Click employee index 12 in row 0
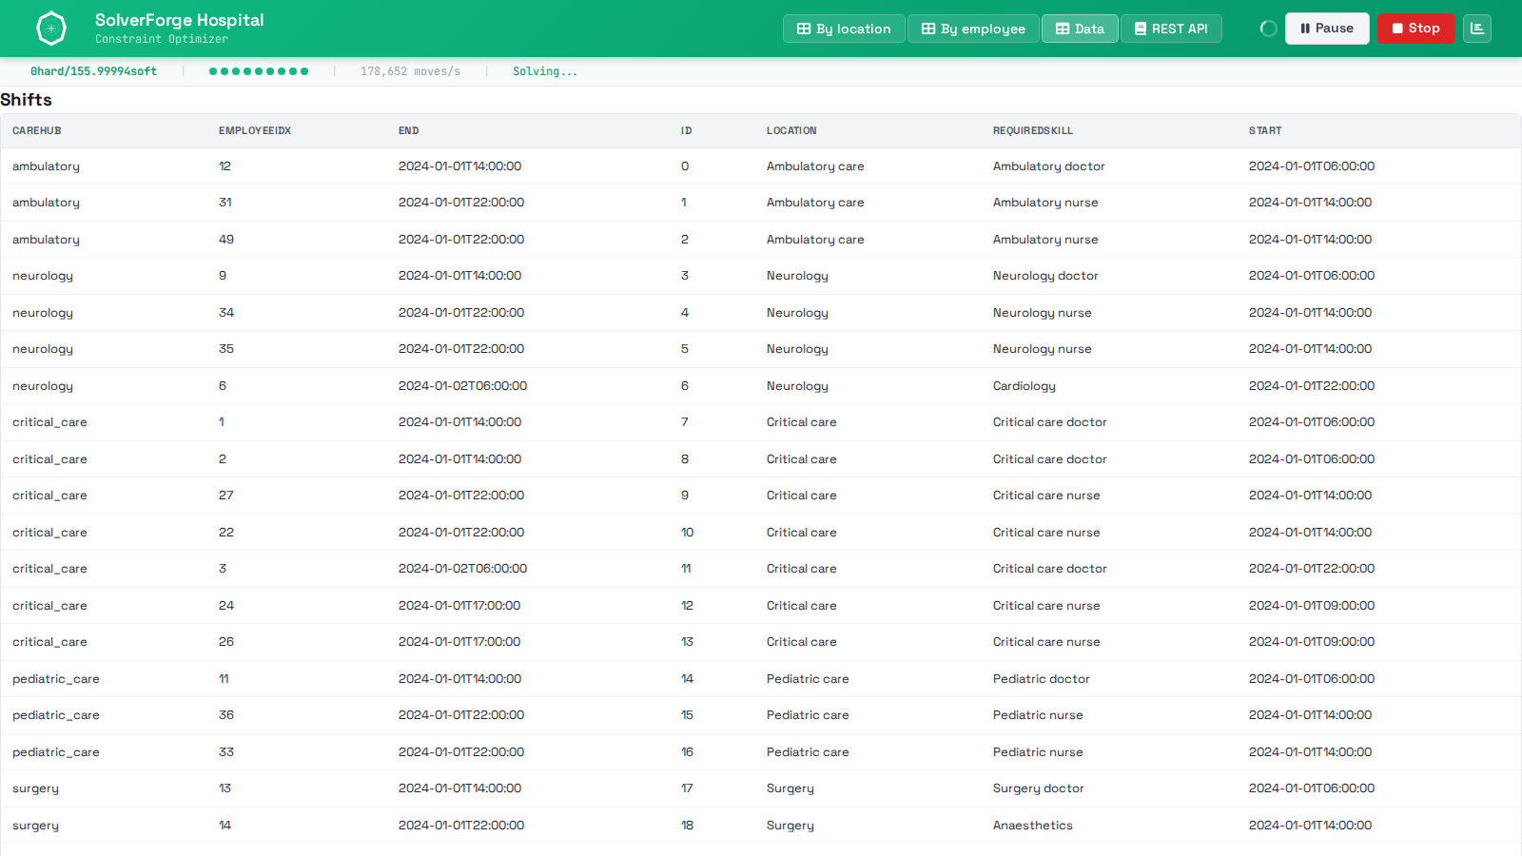1522x856 pixels. coord(225,166)
